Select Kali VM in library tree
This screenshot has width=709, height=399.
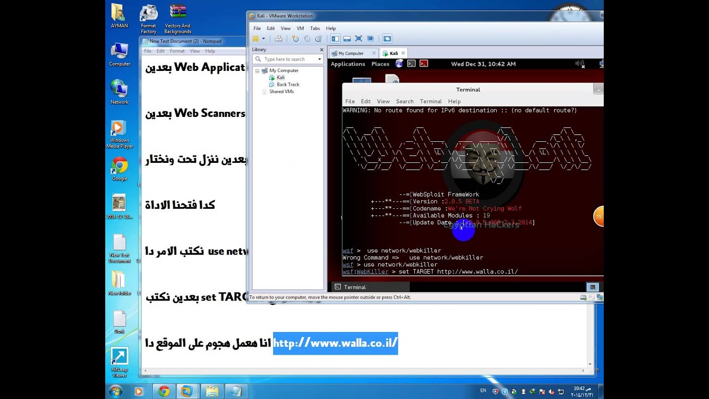click(280, 78)
